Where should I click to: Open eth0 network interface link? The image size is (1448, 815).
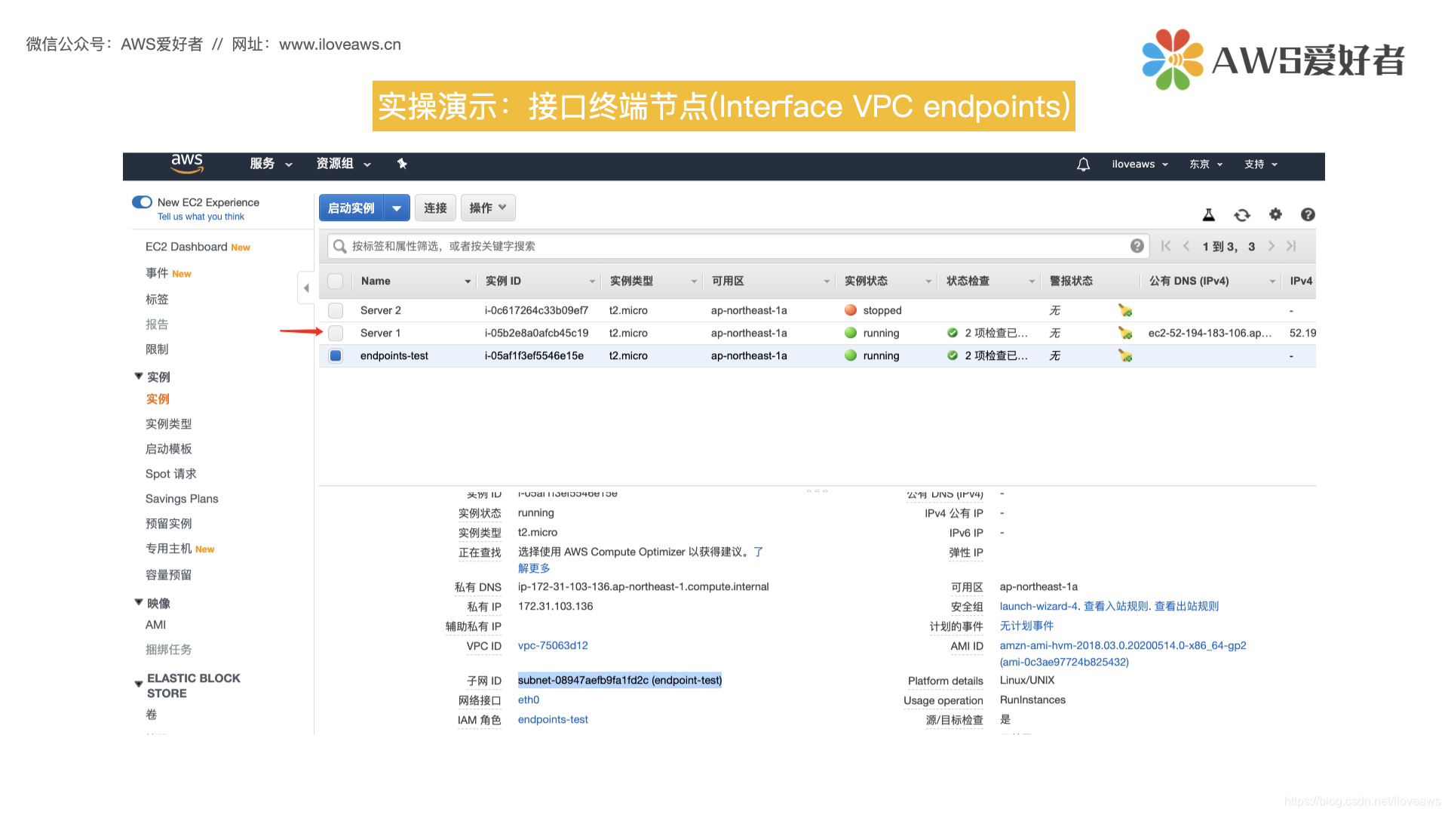click(529, 700)
